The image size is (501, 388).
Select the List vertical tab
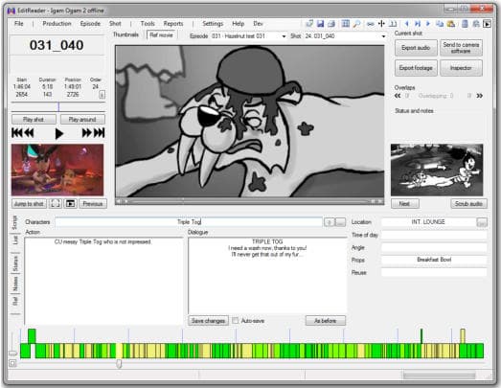pyautogui.click(x=14, y=240)
